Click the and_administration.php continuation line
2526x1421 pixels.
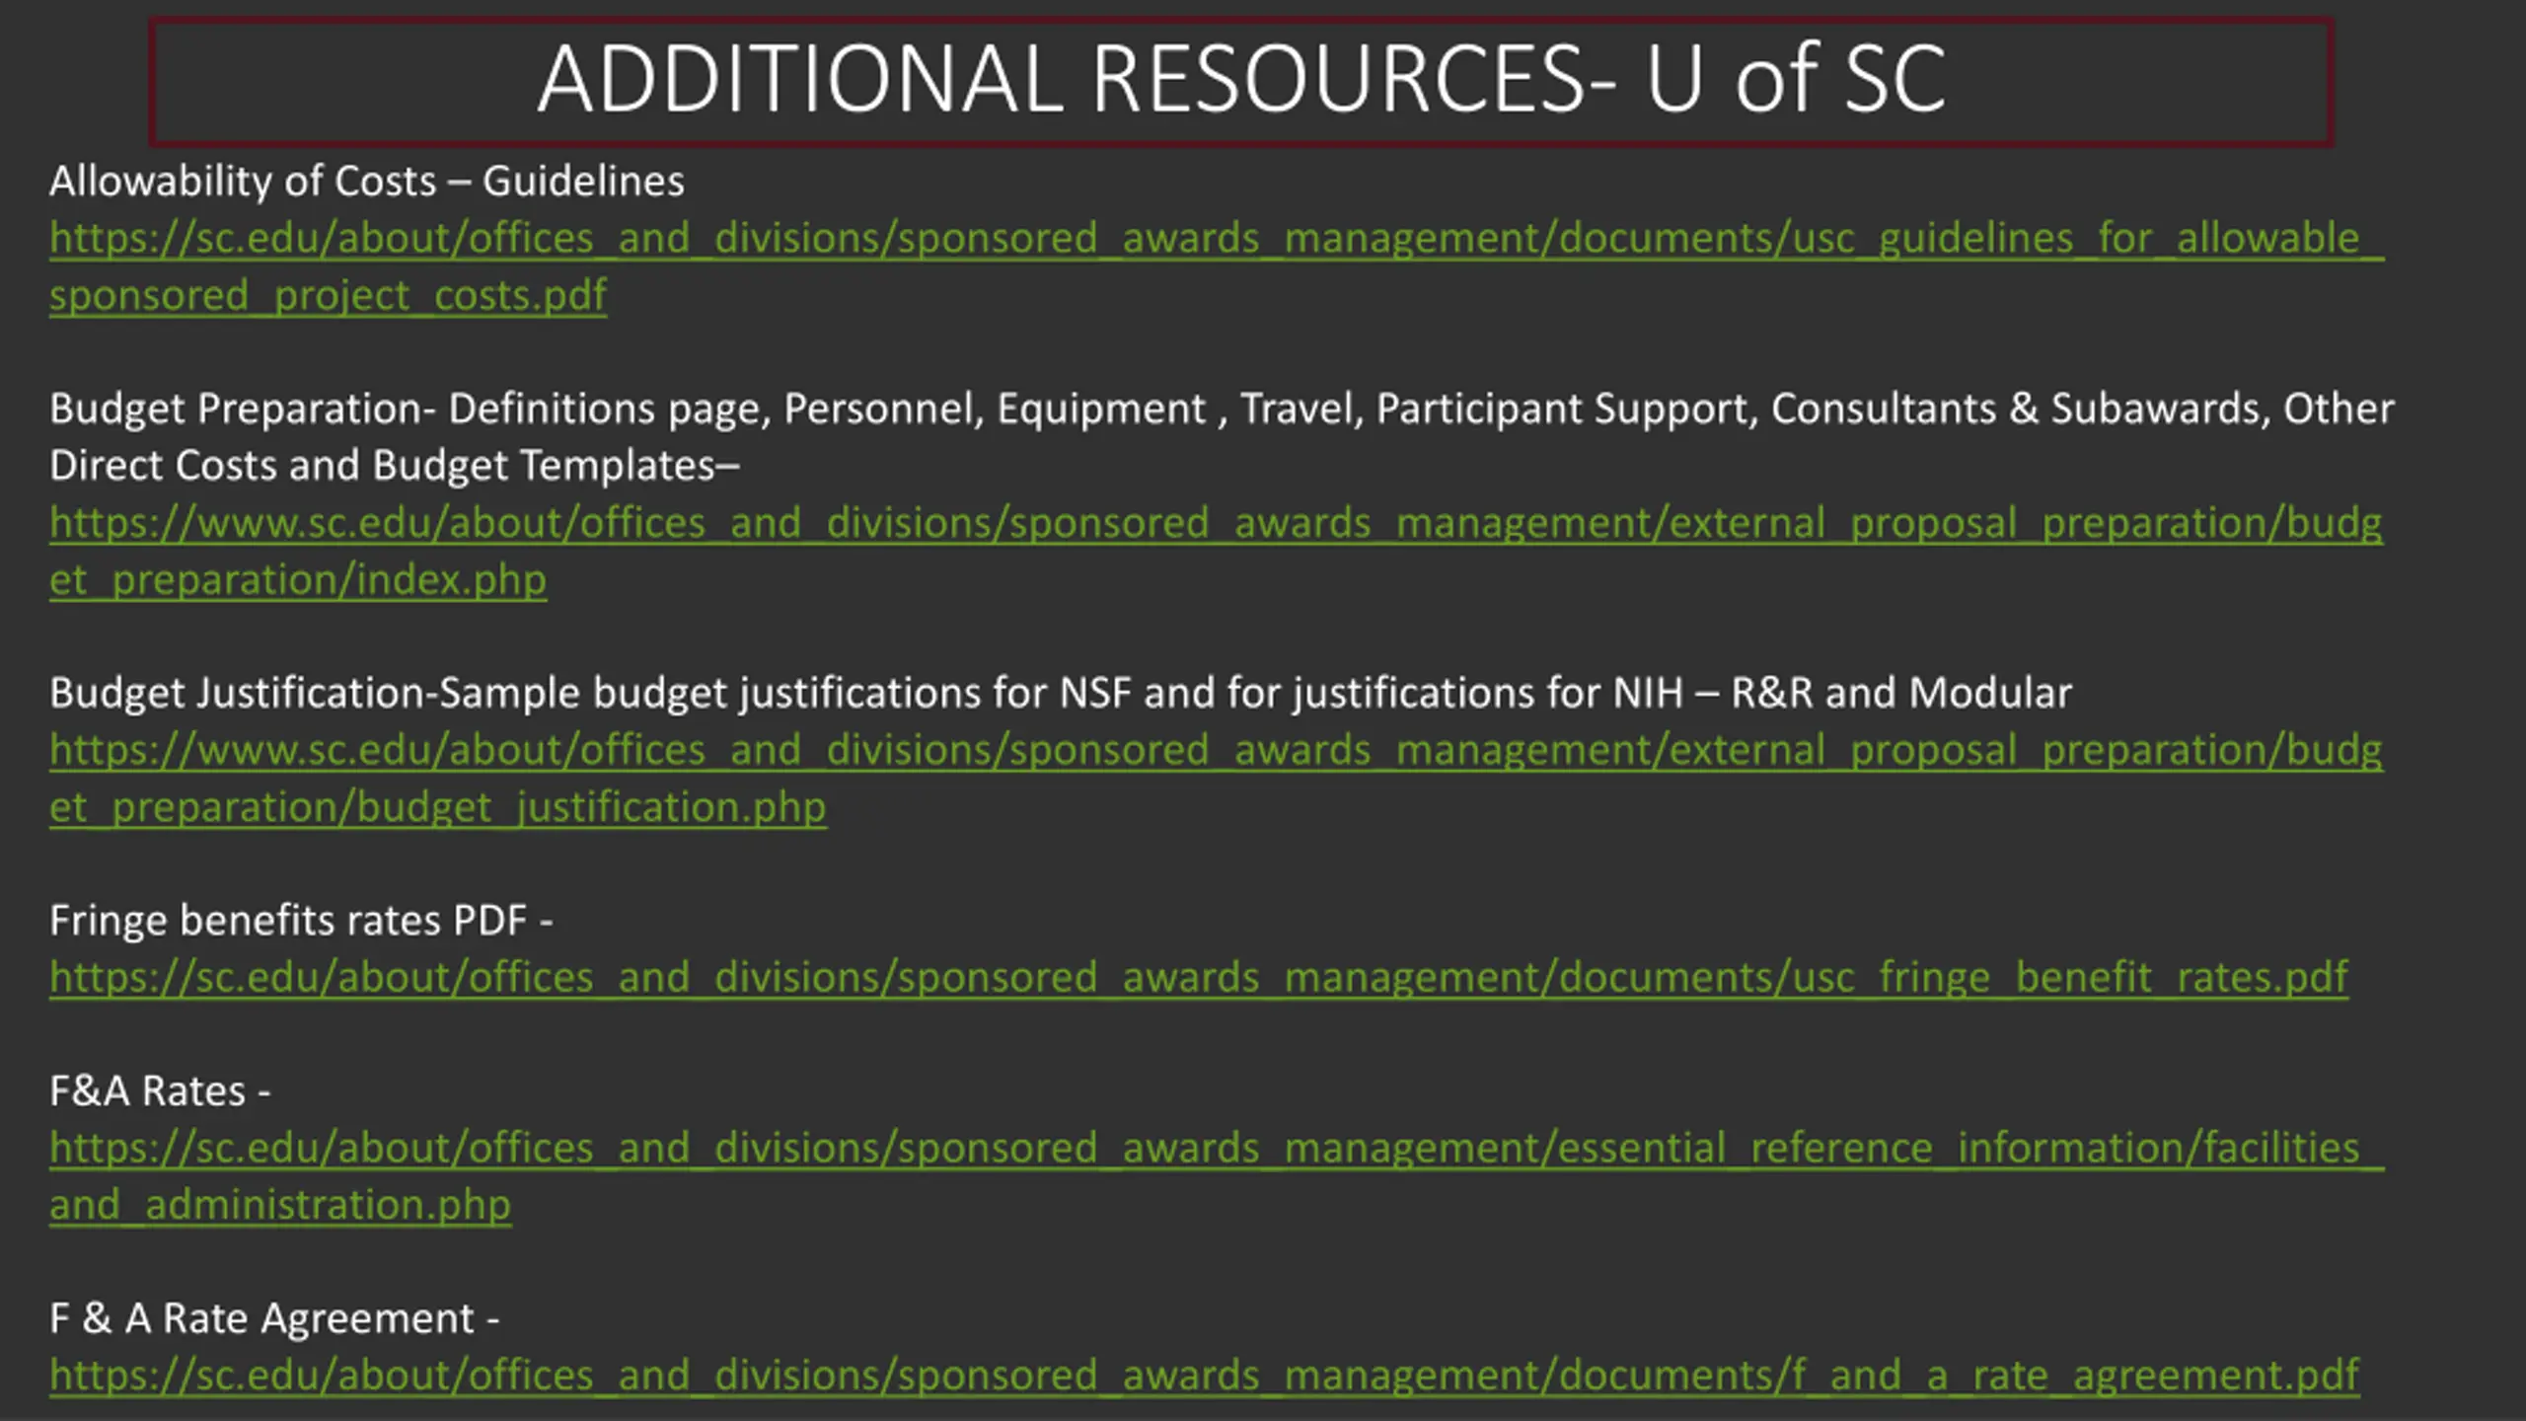click(280, 1206)
